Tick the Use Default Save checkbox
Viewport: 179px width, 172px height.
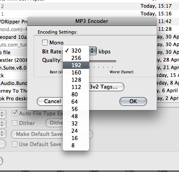pyautogui.click(x=15, y=144)
